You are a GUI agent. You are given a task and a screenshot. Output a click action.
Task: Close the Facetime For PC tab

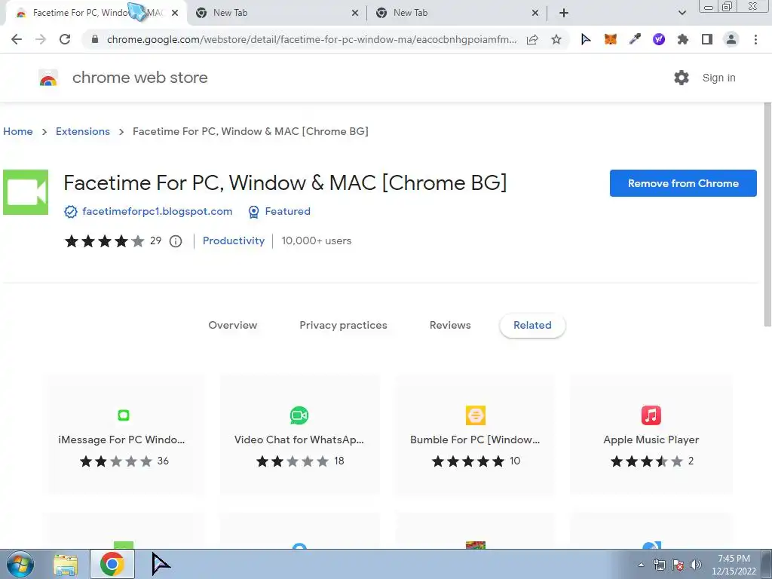pos(175,14)
